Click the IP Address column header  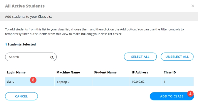[x=140, y=72]
